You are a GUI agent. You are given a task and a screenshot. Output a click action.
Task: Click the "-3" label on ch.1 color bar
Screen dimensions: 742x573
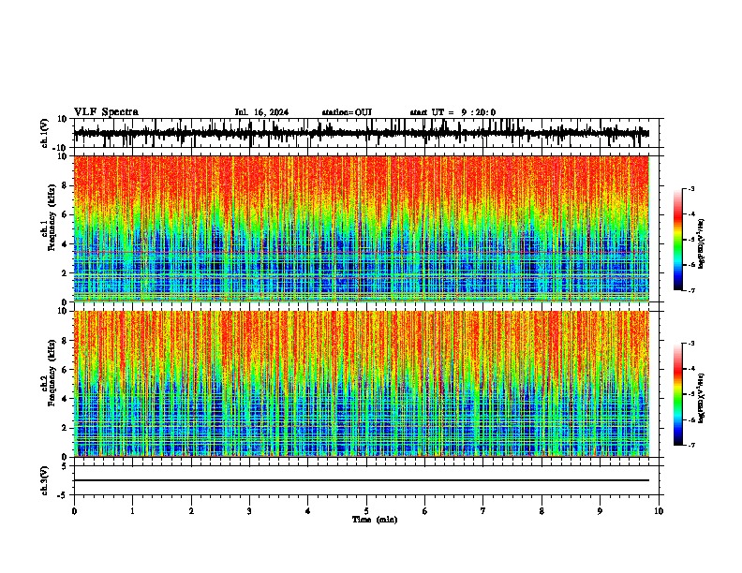[691, 188]
